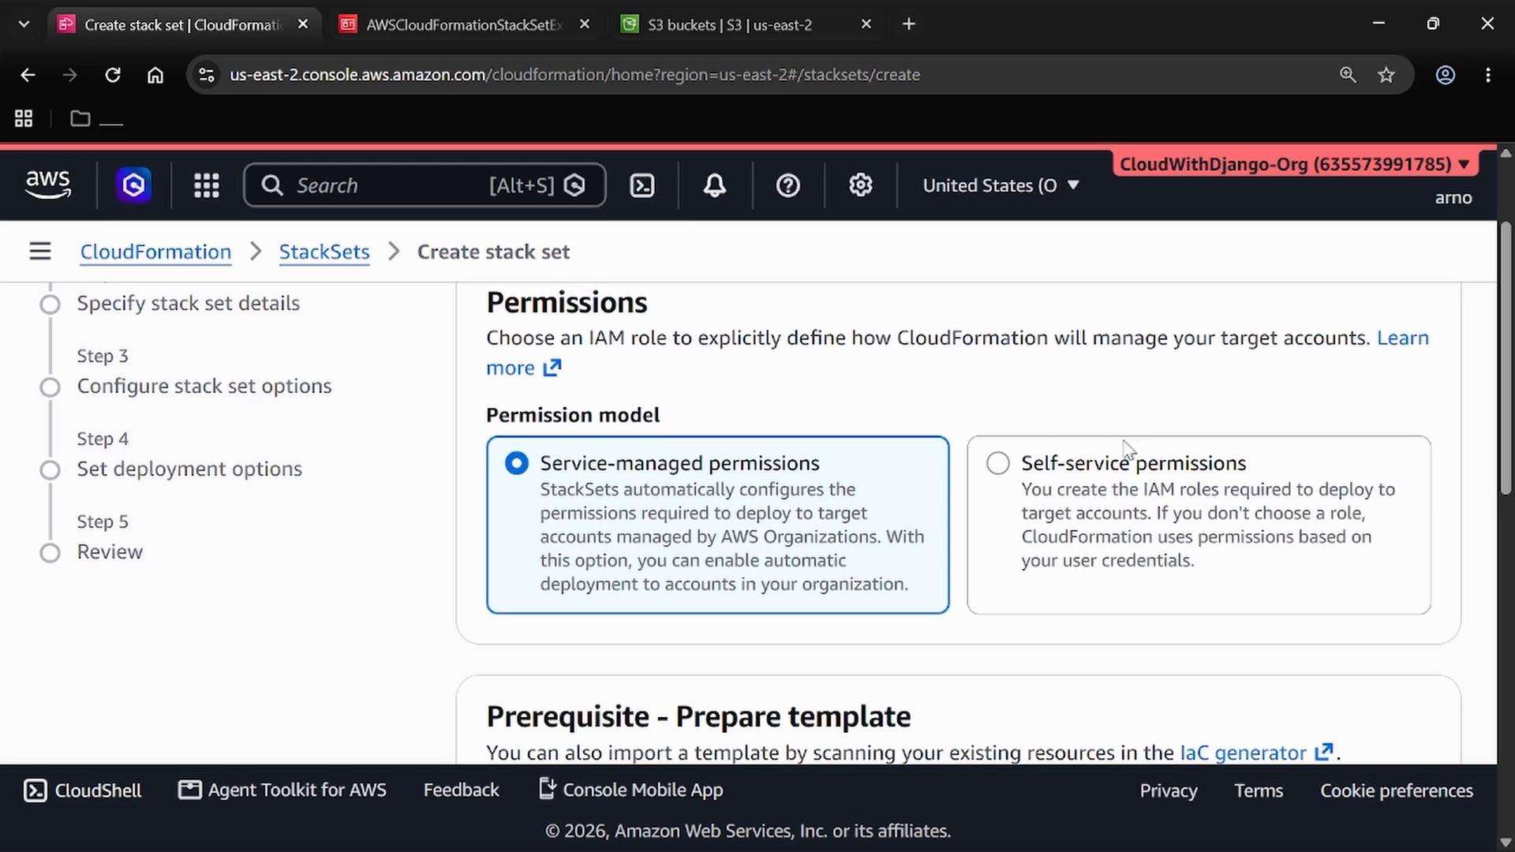The image size is (1515, 852).
Task: Open Agent Toolkit for AWS
Action: [x=282, y=790]
